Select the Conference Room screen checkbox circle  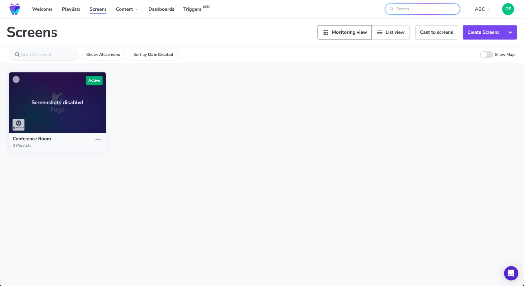click(16, 79)
